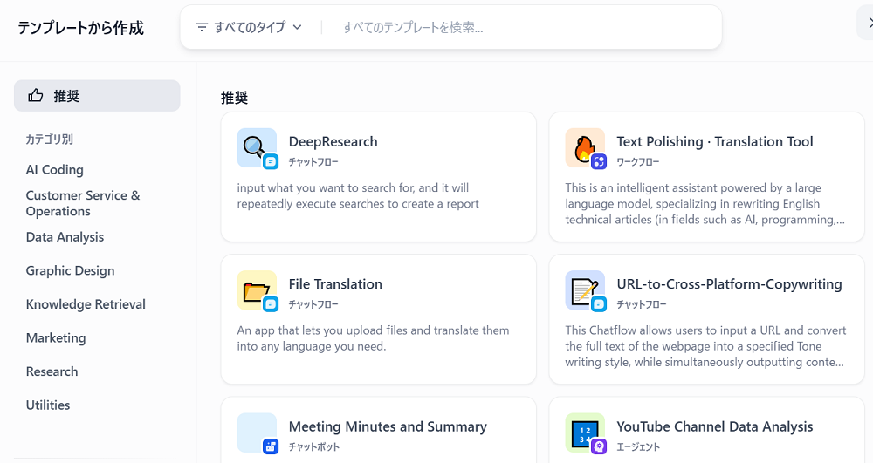This screenshot has height=463, width=873.
Task: Open the Marketing category
Action: [56, 337]
